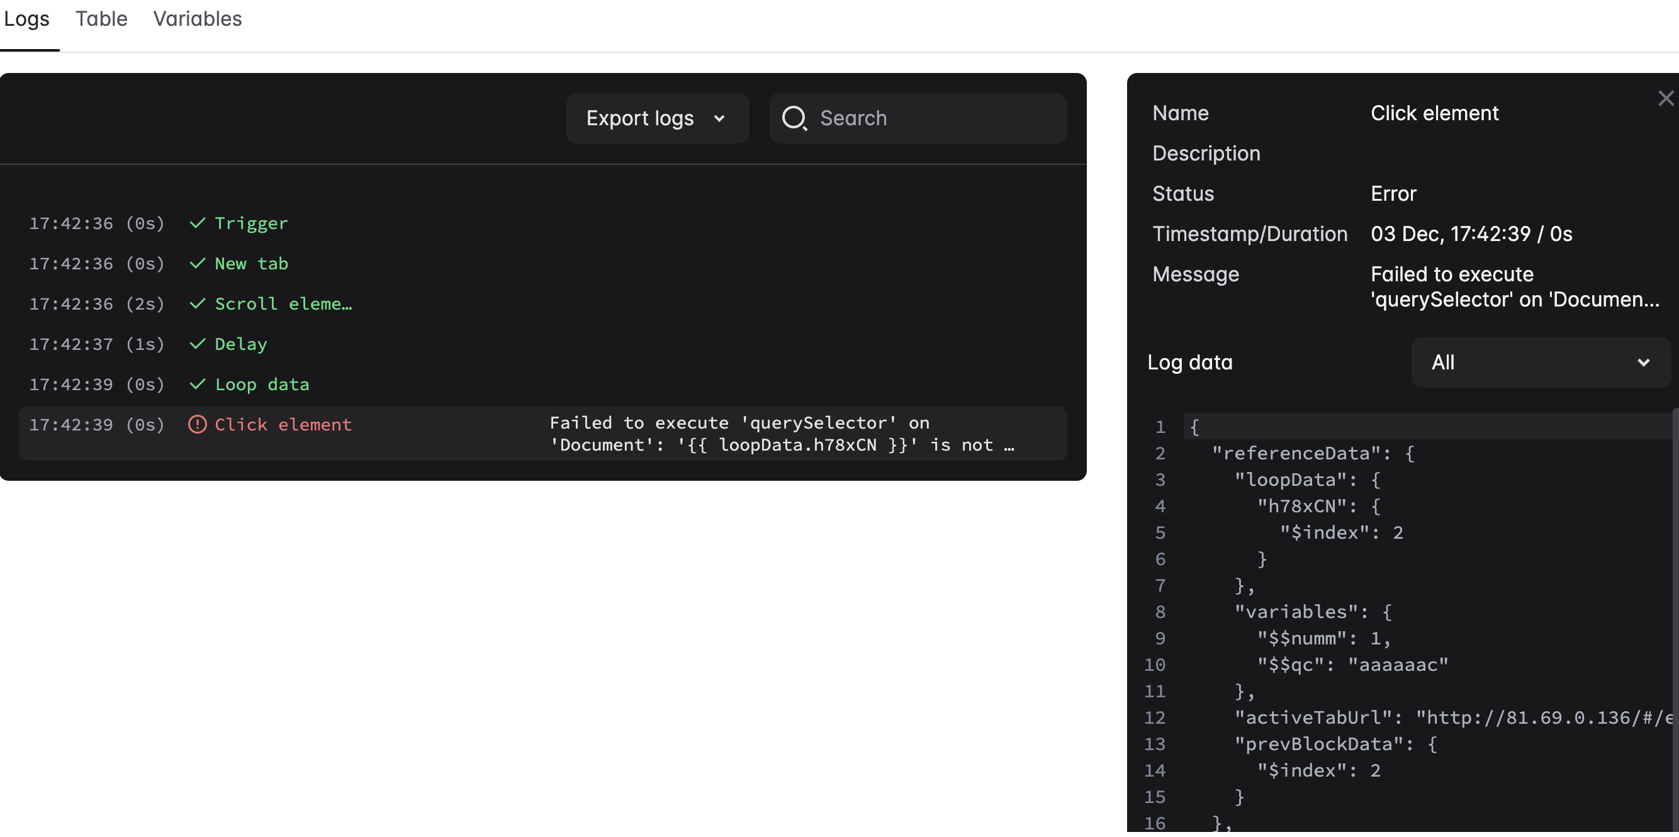The image size is (1679, 837).
Task: Switch to the Table tab
Action: (101, 19)
